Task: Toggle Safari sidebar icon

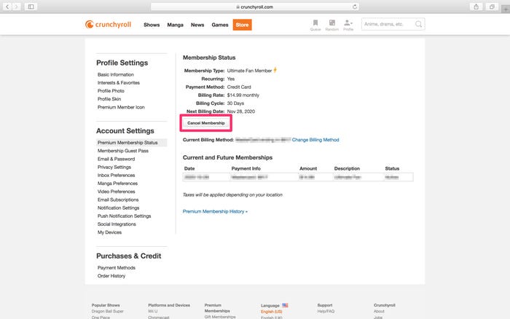Action: pyautogui.click(x=31, y=7)
